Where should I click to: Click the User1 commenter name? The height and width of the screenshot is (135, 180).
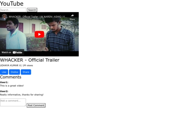[x=4, y=82]
